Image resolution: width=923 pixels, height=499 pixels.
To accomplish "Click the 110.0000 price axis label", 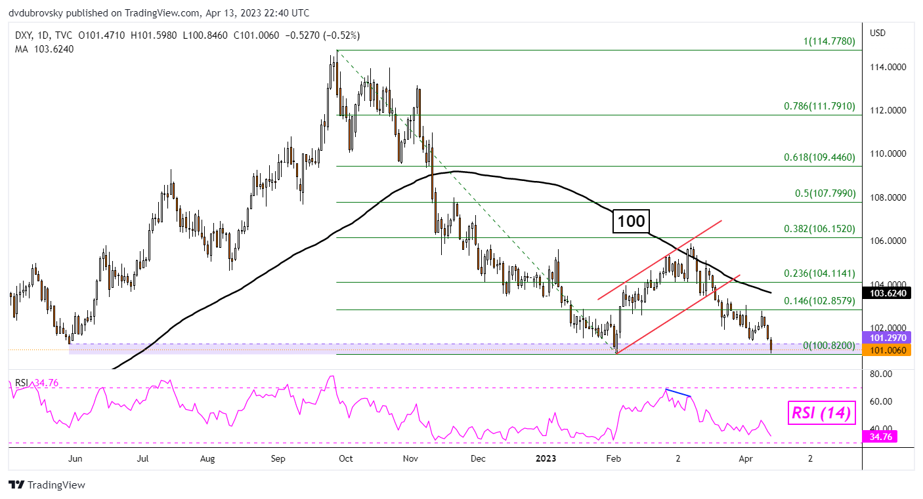I will [x=890, y=153].
